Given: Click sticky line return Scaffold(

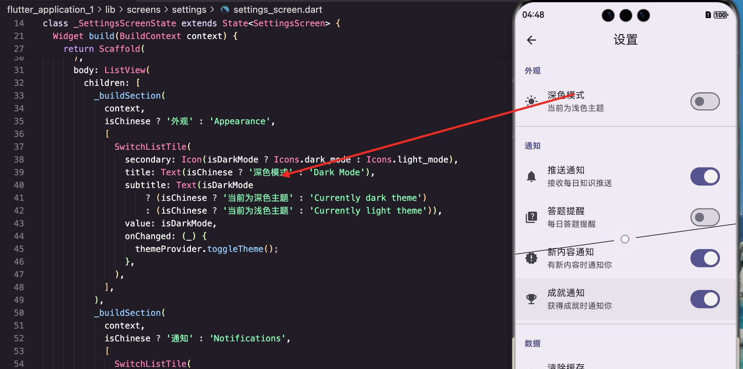Looking at the screenshot, I should point(104,49).
